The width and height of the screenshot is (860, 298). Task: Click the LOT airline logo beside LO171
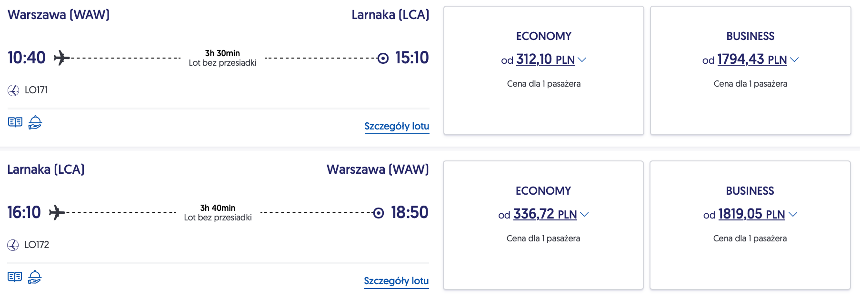(x=13, y=90)
